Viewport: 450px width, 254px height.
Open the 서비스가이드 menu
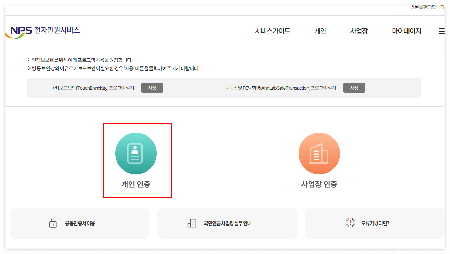tap(273, 31)
